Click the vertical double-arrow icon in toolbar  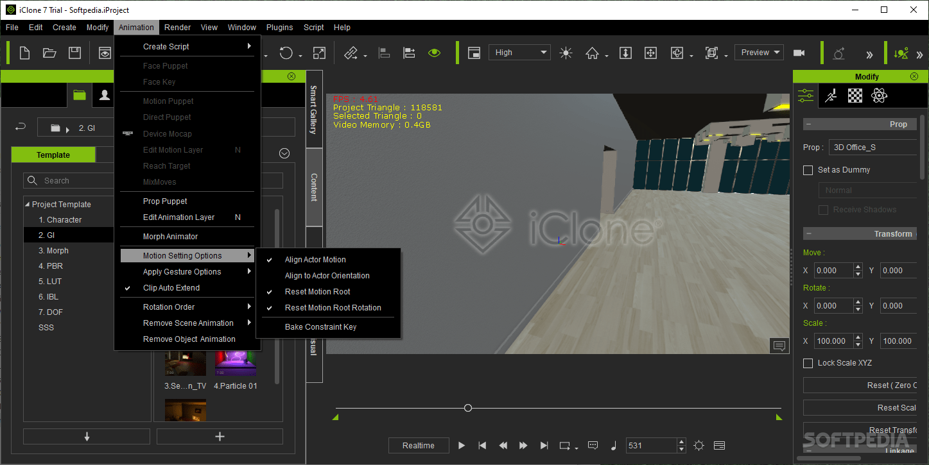[625, 53]
